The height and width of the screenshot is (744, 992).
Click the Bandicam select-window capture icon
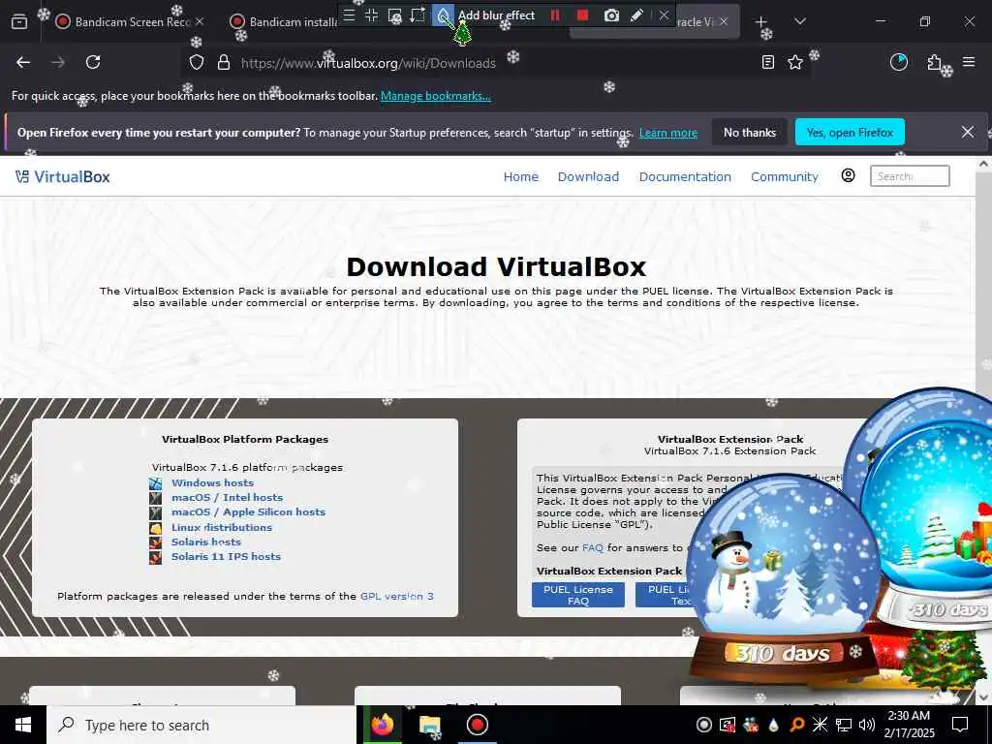[x=395, y=15]
